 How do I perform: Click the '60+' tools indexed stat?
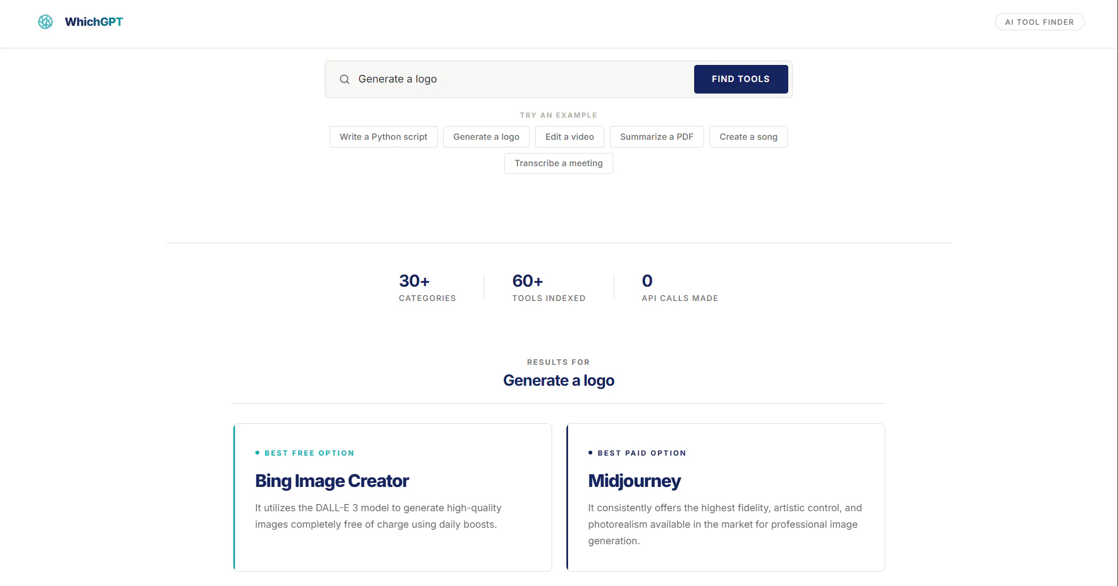point(527,281)
